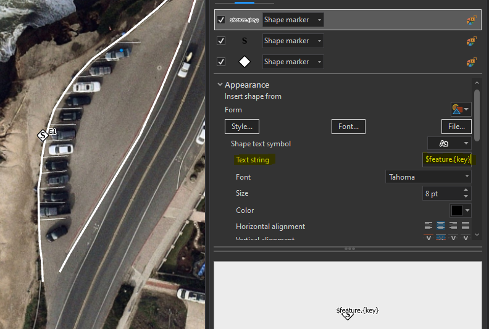This screenshot has width=489, height=329.
Task: Click the lock icon on the first Shape marker layer
Action: point(471,20)
